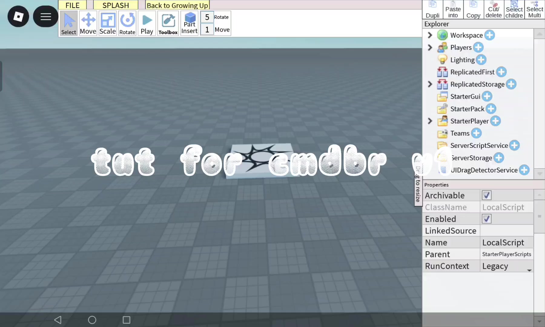
Task: Edit the Move increment value
Action: (x=207, y=29)
